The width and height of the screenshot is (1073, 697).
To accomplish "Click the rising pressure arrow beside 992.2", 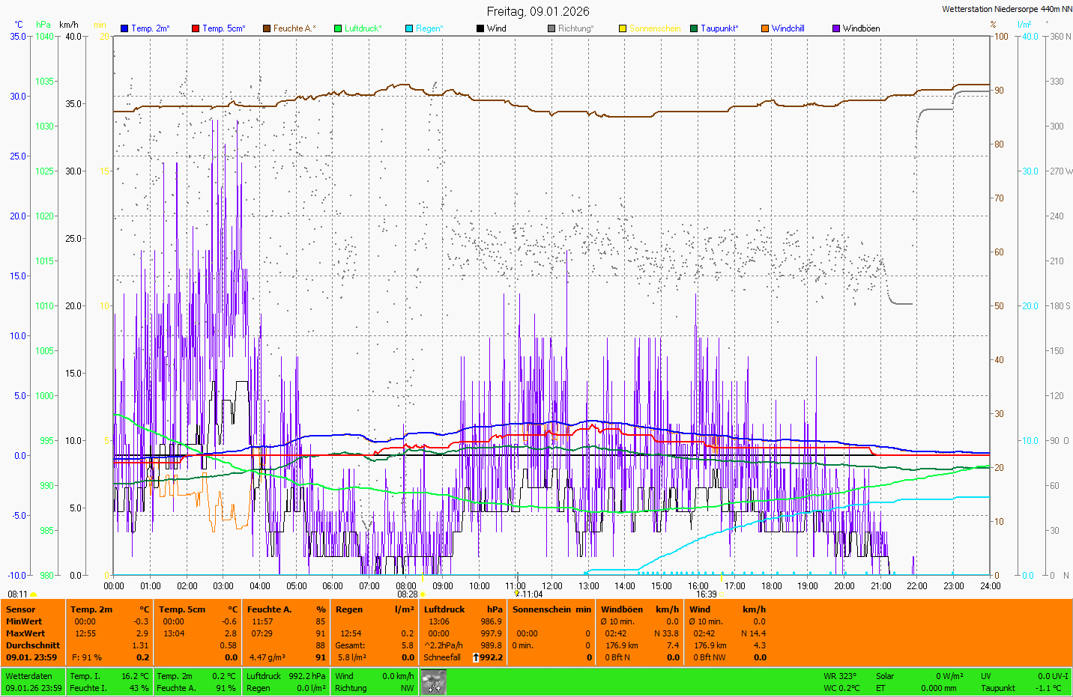I will pos(475,657).
